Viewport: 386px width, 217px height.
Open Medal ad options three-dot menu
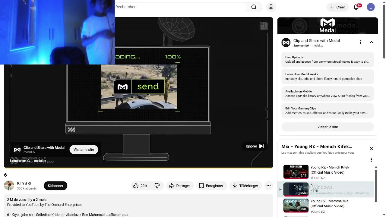pyautogui.click(x=360, y=42)
